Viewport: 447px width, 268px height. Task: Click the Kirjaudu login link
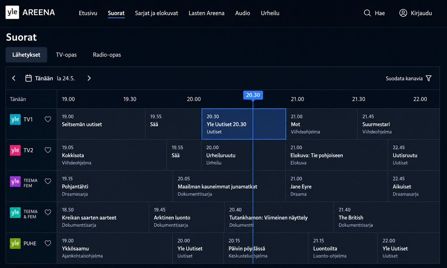[421, 13]
